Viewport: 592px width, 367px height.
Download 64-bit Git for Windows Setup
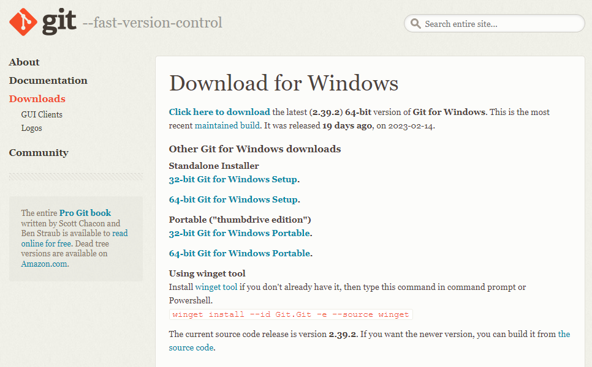click(233, 199)
